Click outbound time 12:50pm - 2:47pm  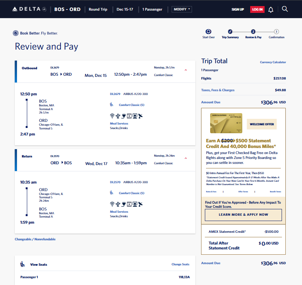click(x=130, y=75)
